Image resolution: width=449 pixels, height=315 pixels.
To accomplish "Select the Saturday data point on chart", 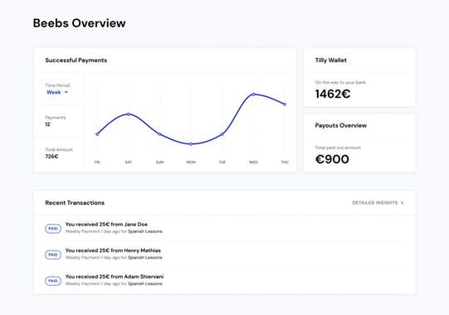I will tap(129, 114).
